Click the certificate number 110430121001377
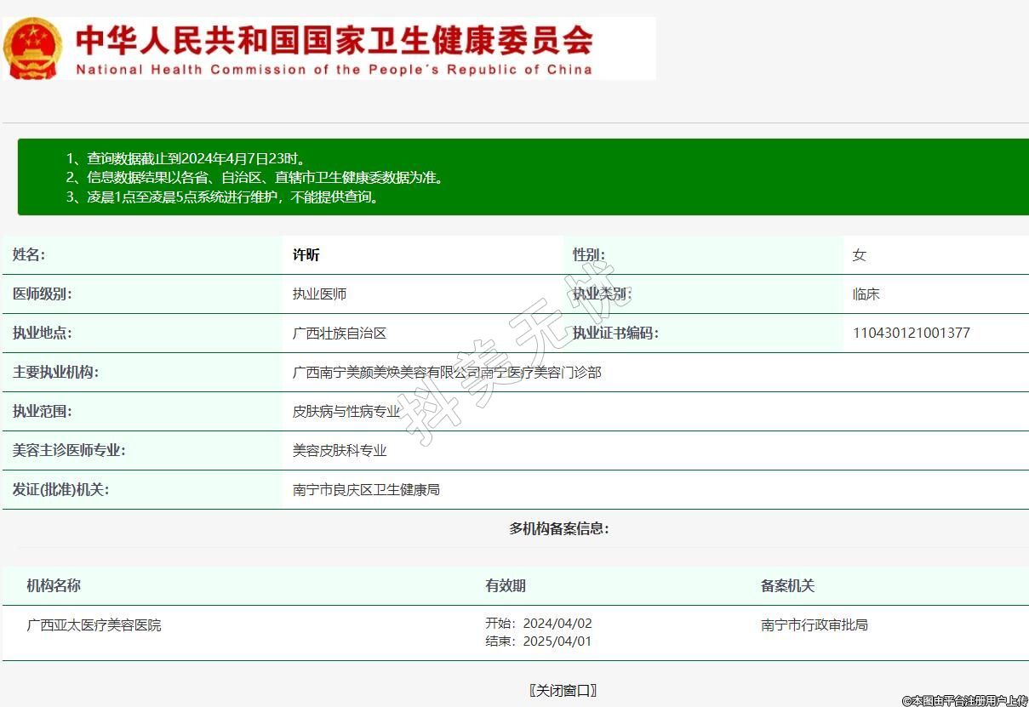This screenshot has height=707, width=1029. 911,334
